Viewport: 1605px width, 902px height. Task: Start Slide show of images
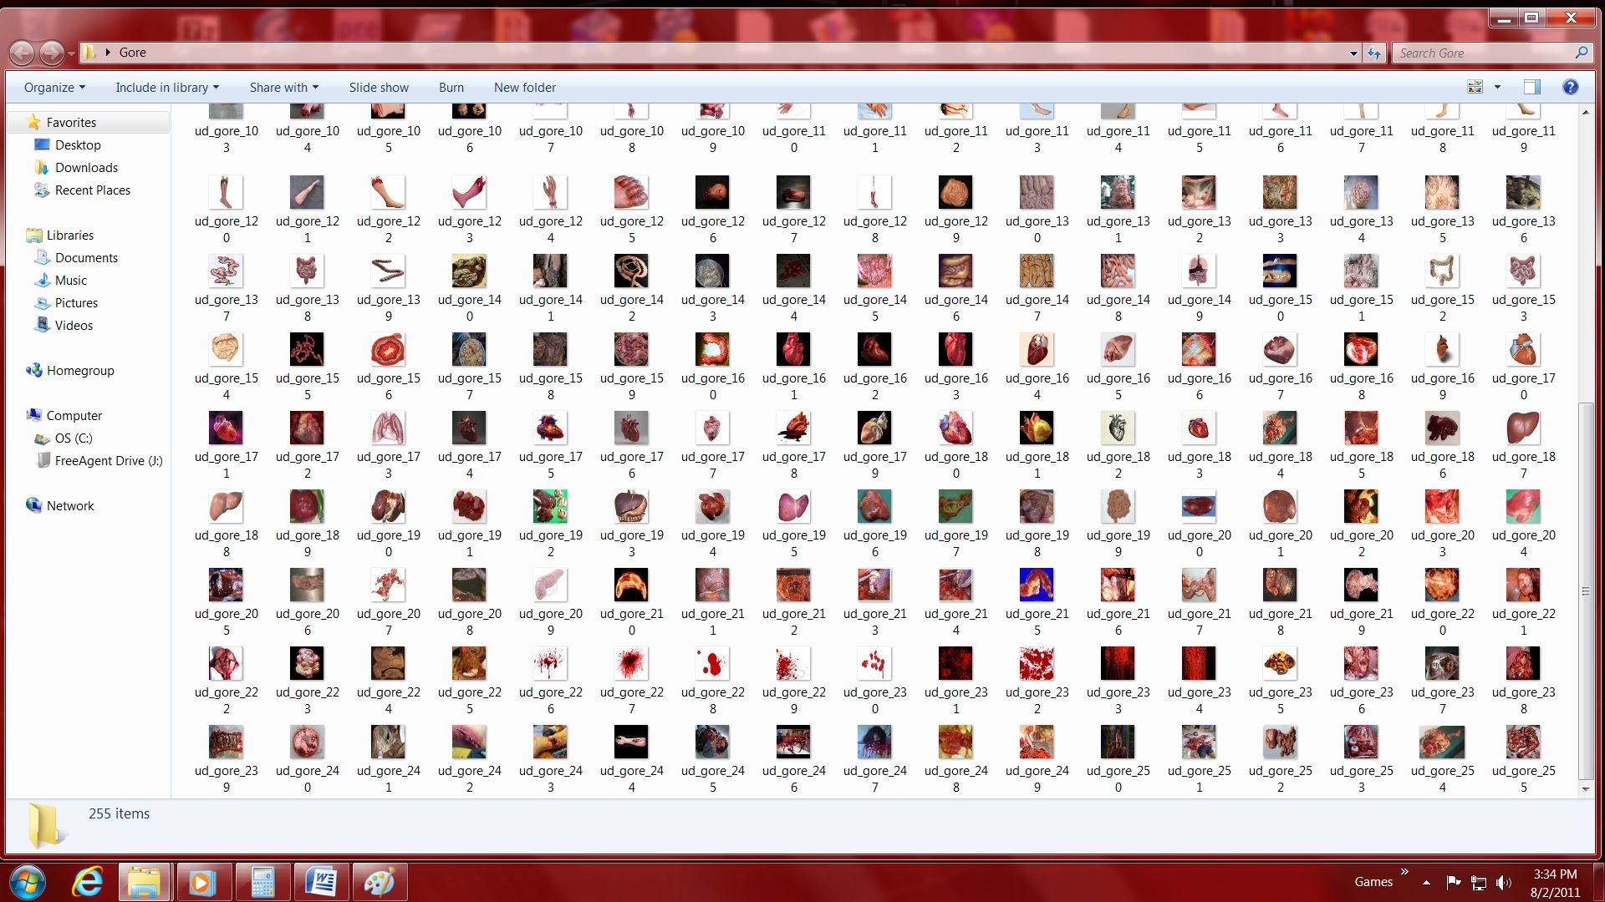tap(379, 88)
